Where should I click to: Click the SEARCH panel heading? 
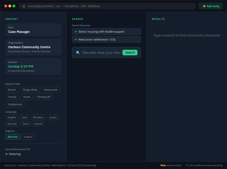(78, 19)
